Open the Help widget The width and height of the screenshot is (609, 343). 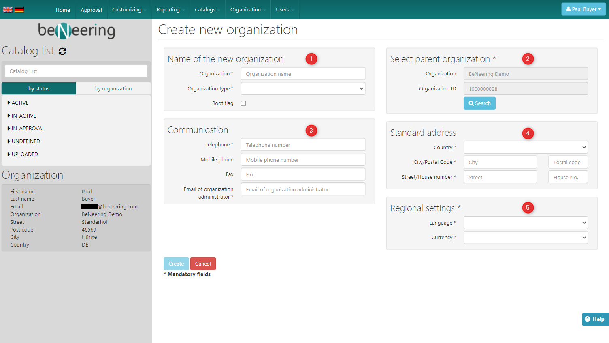tap(595, 319)
